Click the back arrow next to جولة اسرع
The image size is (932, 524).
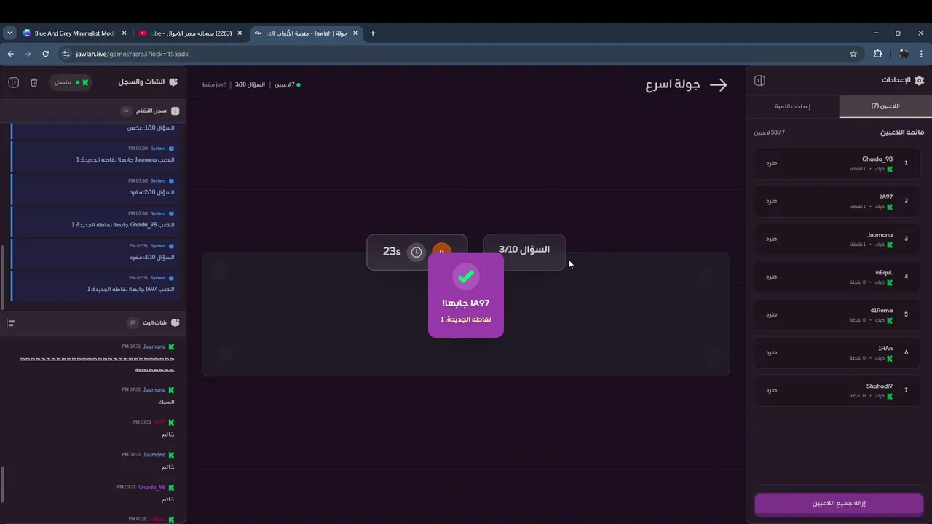point(719,85)
